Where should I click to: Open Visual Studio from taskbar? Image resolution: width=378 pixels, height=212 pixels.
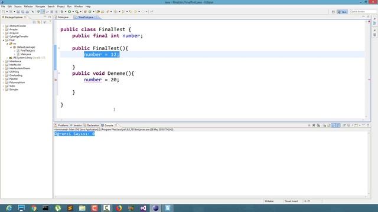click(143, 208)
